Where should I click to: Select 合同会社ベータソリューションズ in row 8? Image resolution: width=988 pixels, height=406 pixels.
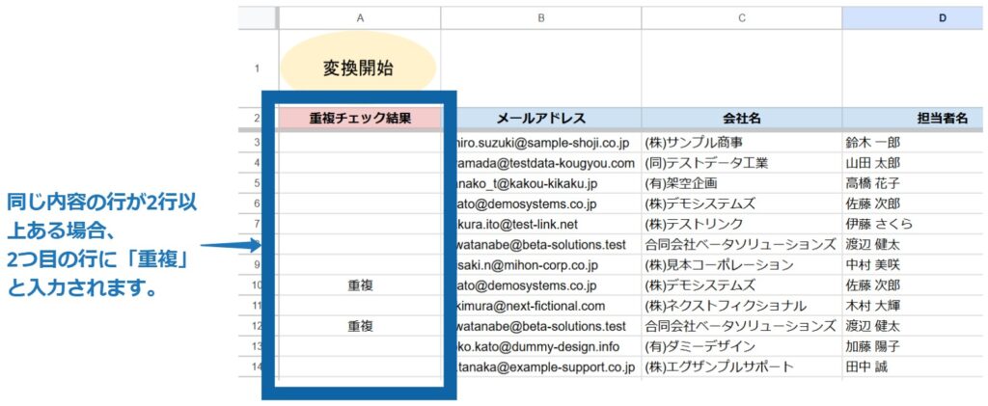coord(742,244)
